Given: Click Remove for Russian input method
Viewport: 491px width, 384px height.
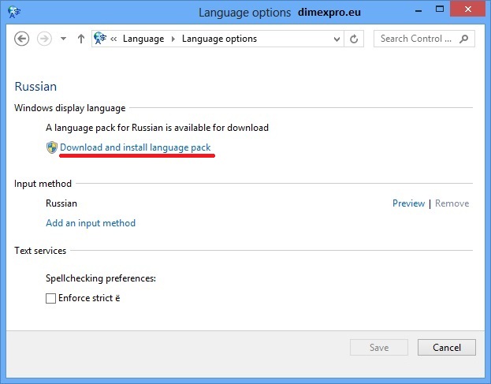Looking at the screenshot, I should (x=452, y=203).
